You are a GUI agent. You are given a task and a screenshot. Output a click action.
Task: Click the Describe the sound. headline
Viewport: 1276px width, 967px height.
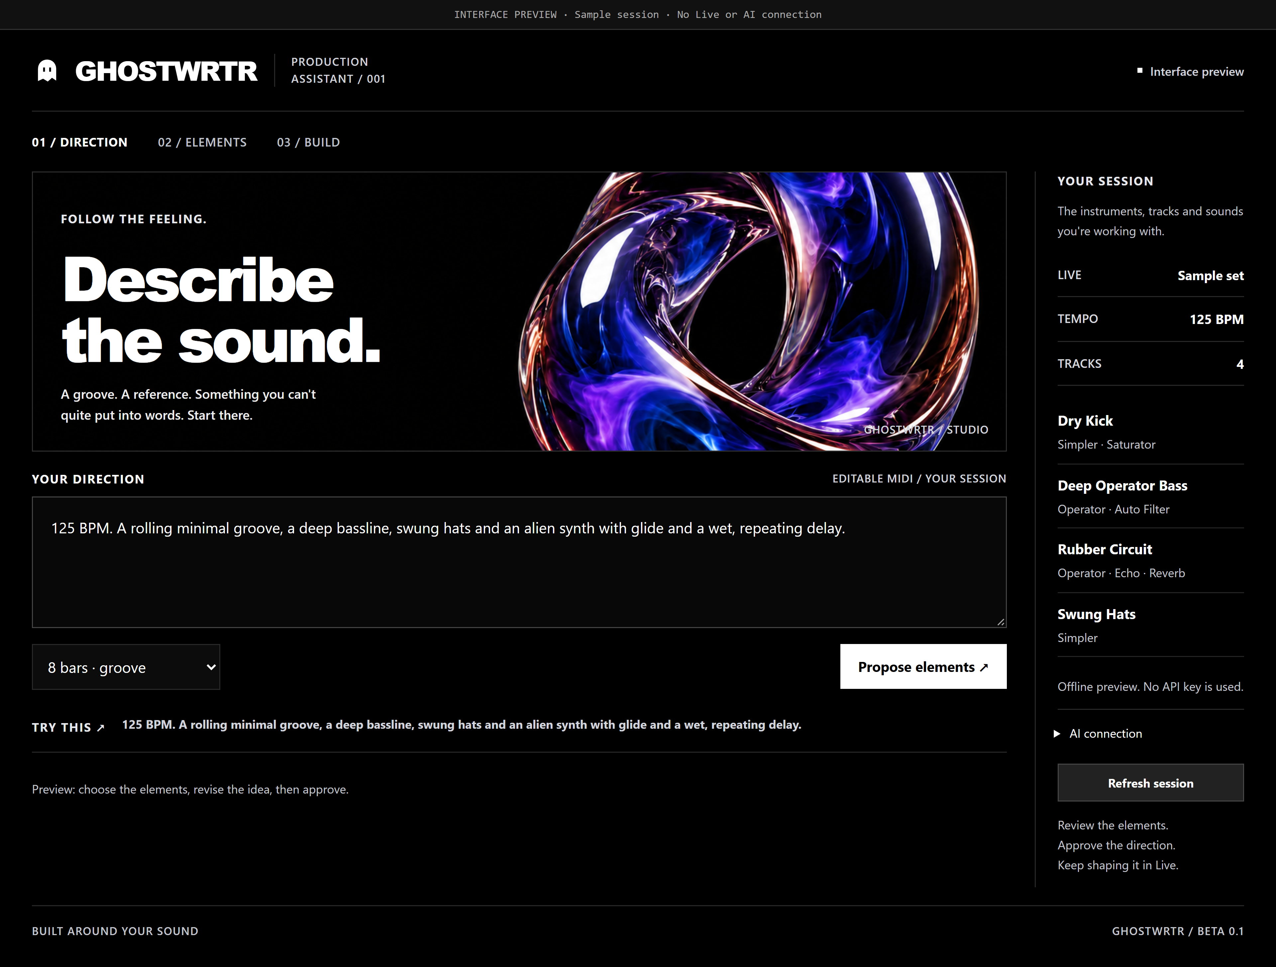point(221,310)
